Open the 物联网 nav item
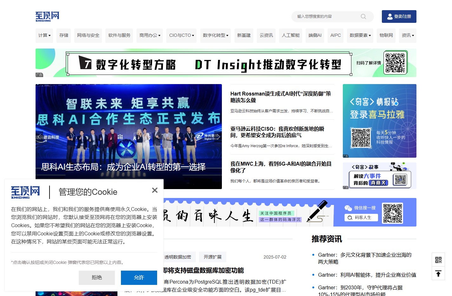Viewport: 452px width, 296px height. pos(386,36)
